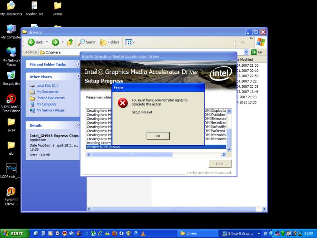The height and width of the screenshot is (238, 317).
Task: Launch VLC media player from quick launch
Action: (143, 233)
